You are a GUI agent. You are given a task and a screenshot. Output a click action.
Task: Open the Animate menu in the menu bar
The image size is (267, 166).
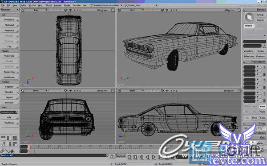point(57,5)
